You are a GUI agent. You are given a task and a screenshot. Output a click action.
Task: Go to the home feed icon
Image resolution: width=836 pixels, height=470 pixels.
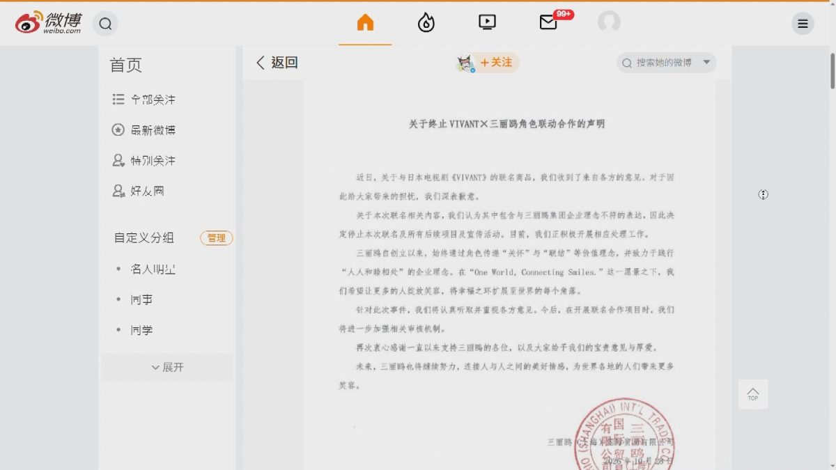tap(365, 23)
